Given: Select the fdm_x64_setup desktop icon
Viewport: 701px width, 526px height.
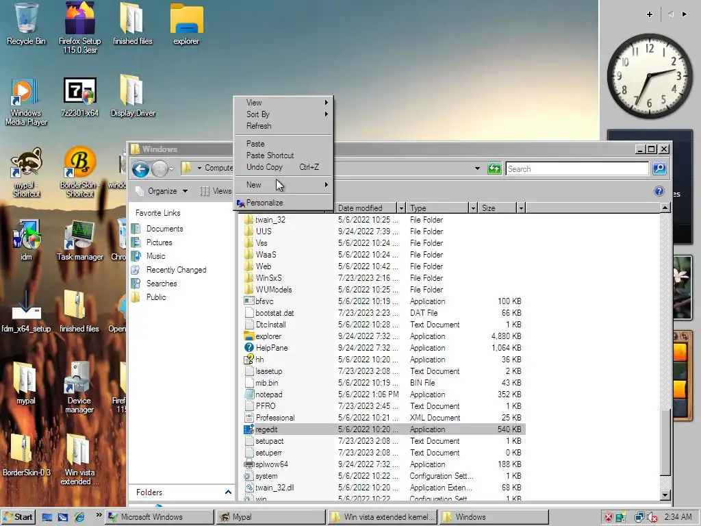Looking at the screenshot, I should [26, 312].
